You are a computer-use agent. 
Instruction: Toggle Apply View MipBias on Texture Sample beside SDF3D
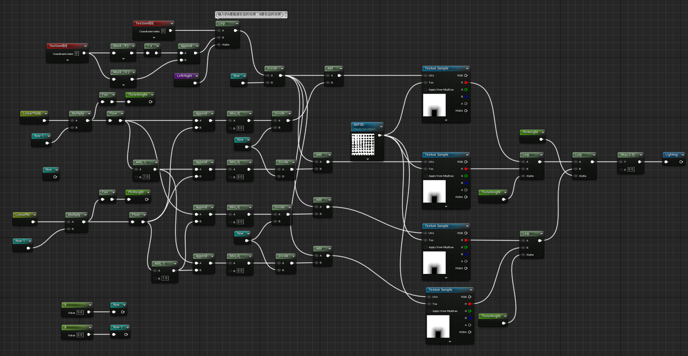[x=425, y=176]
